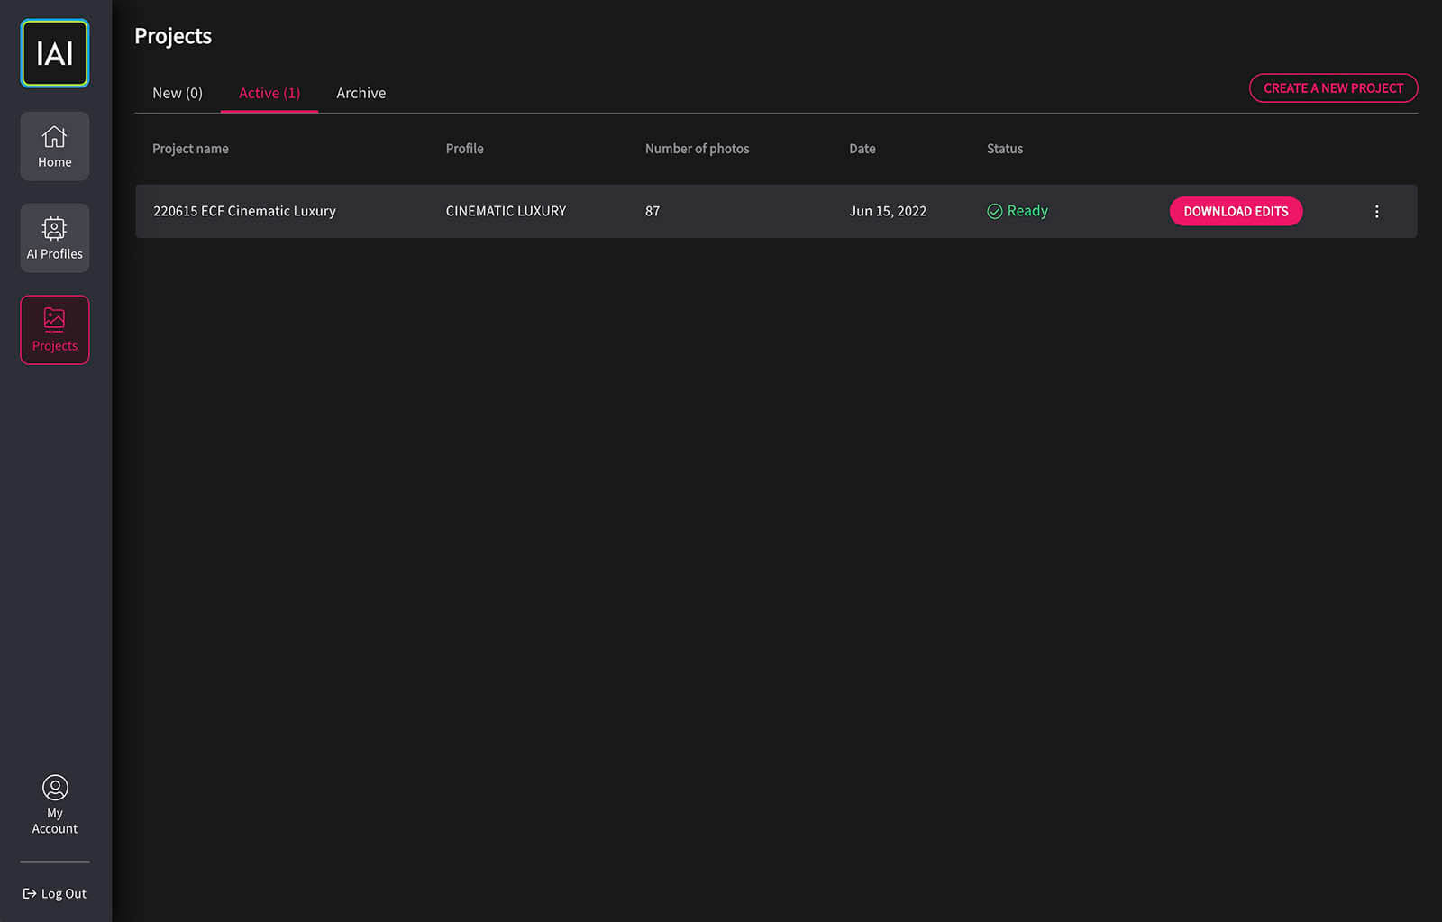The height and width of the screenshot is (922, 1442).
Task: Select the Projects sidebar icon
Action: 55,330
